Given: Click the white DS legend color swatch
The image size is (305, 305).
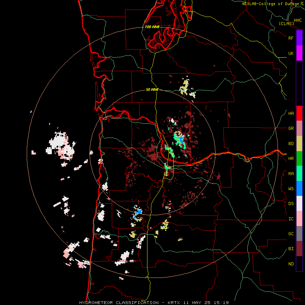Looking at the screenshot, I should point(299,203).
